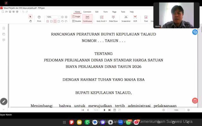The image size is (202, 126).
Task: Select the hand pan tool
Action: point(30,21)
